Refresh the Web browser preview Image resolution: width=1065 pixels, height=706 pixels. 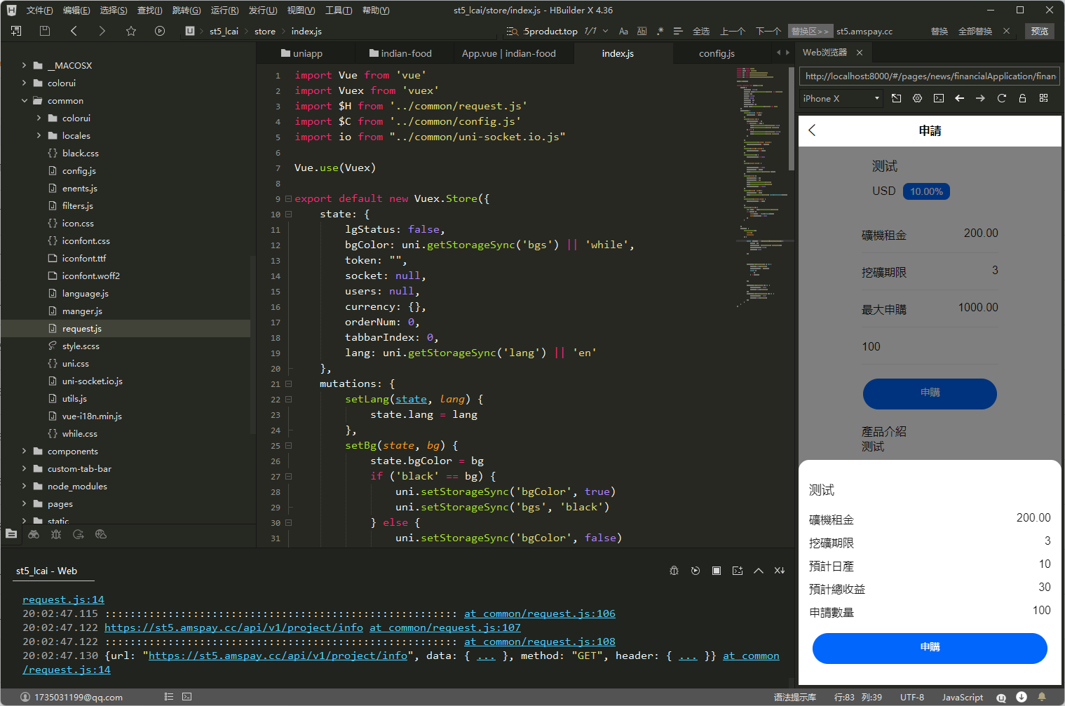pos(1001,99)
